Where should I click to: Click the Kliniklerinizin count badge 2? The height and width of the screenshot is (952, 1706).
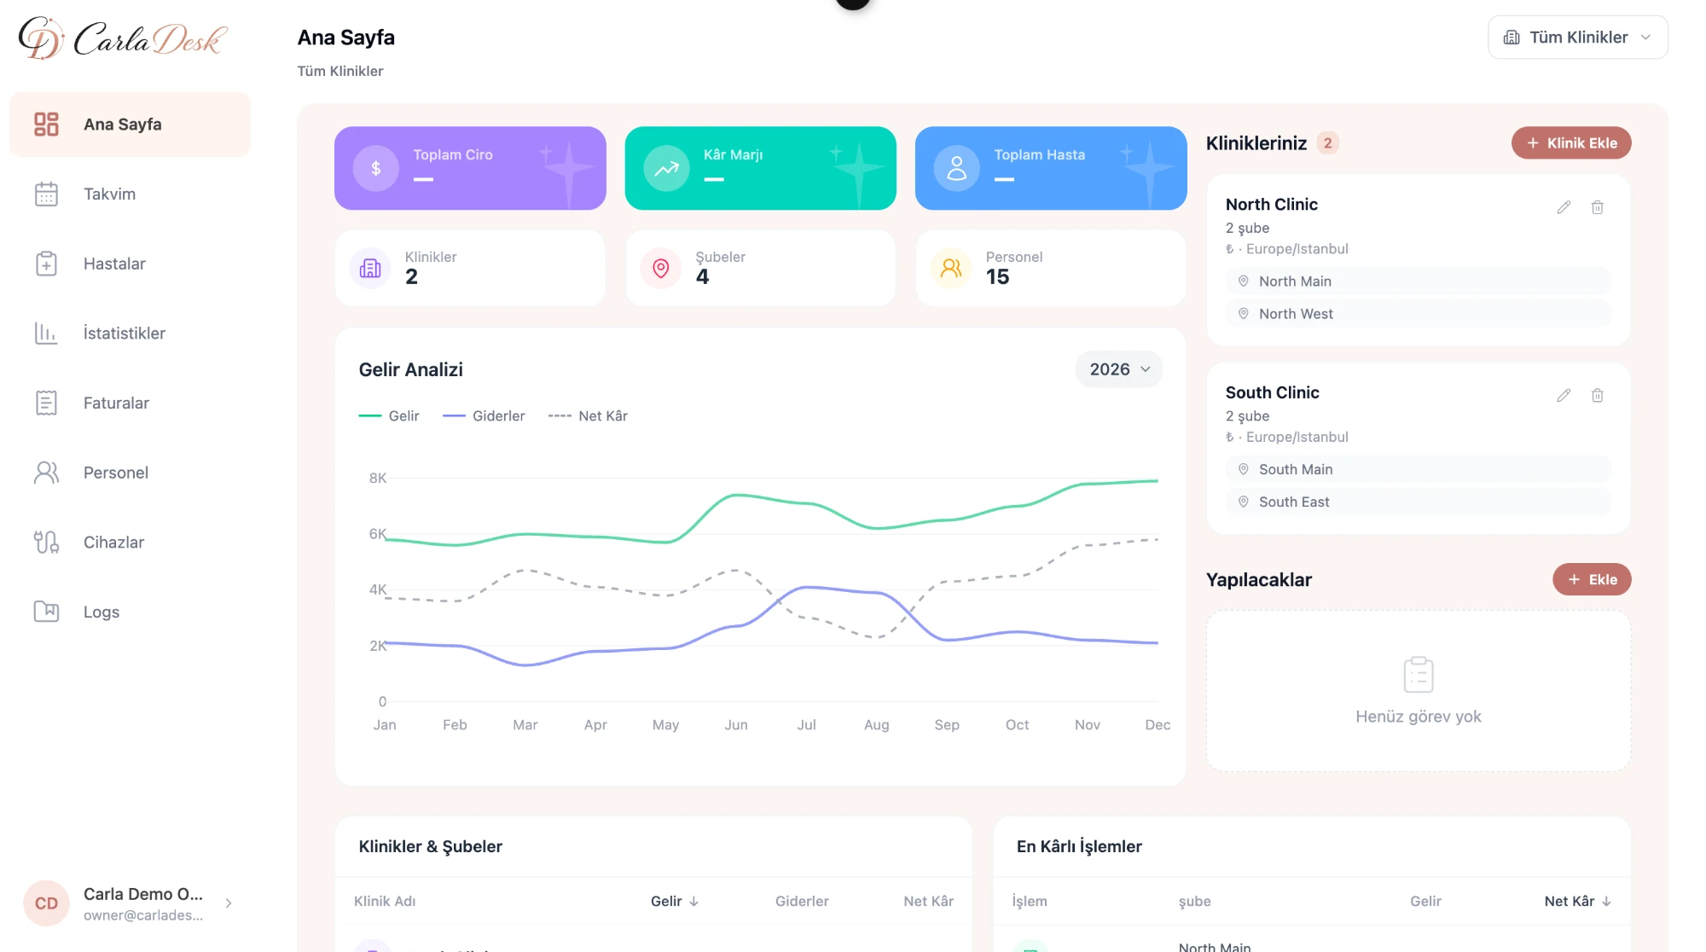click(1327, 143)
